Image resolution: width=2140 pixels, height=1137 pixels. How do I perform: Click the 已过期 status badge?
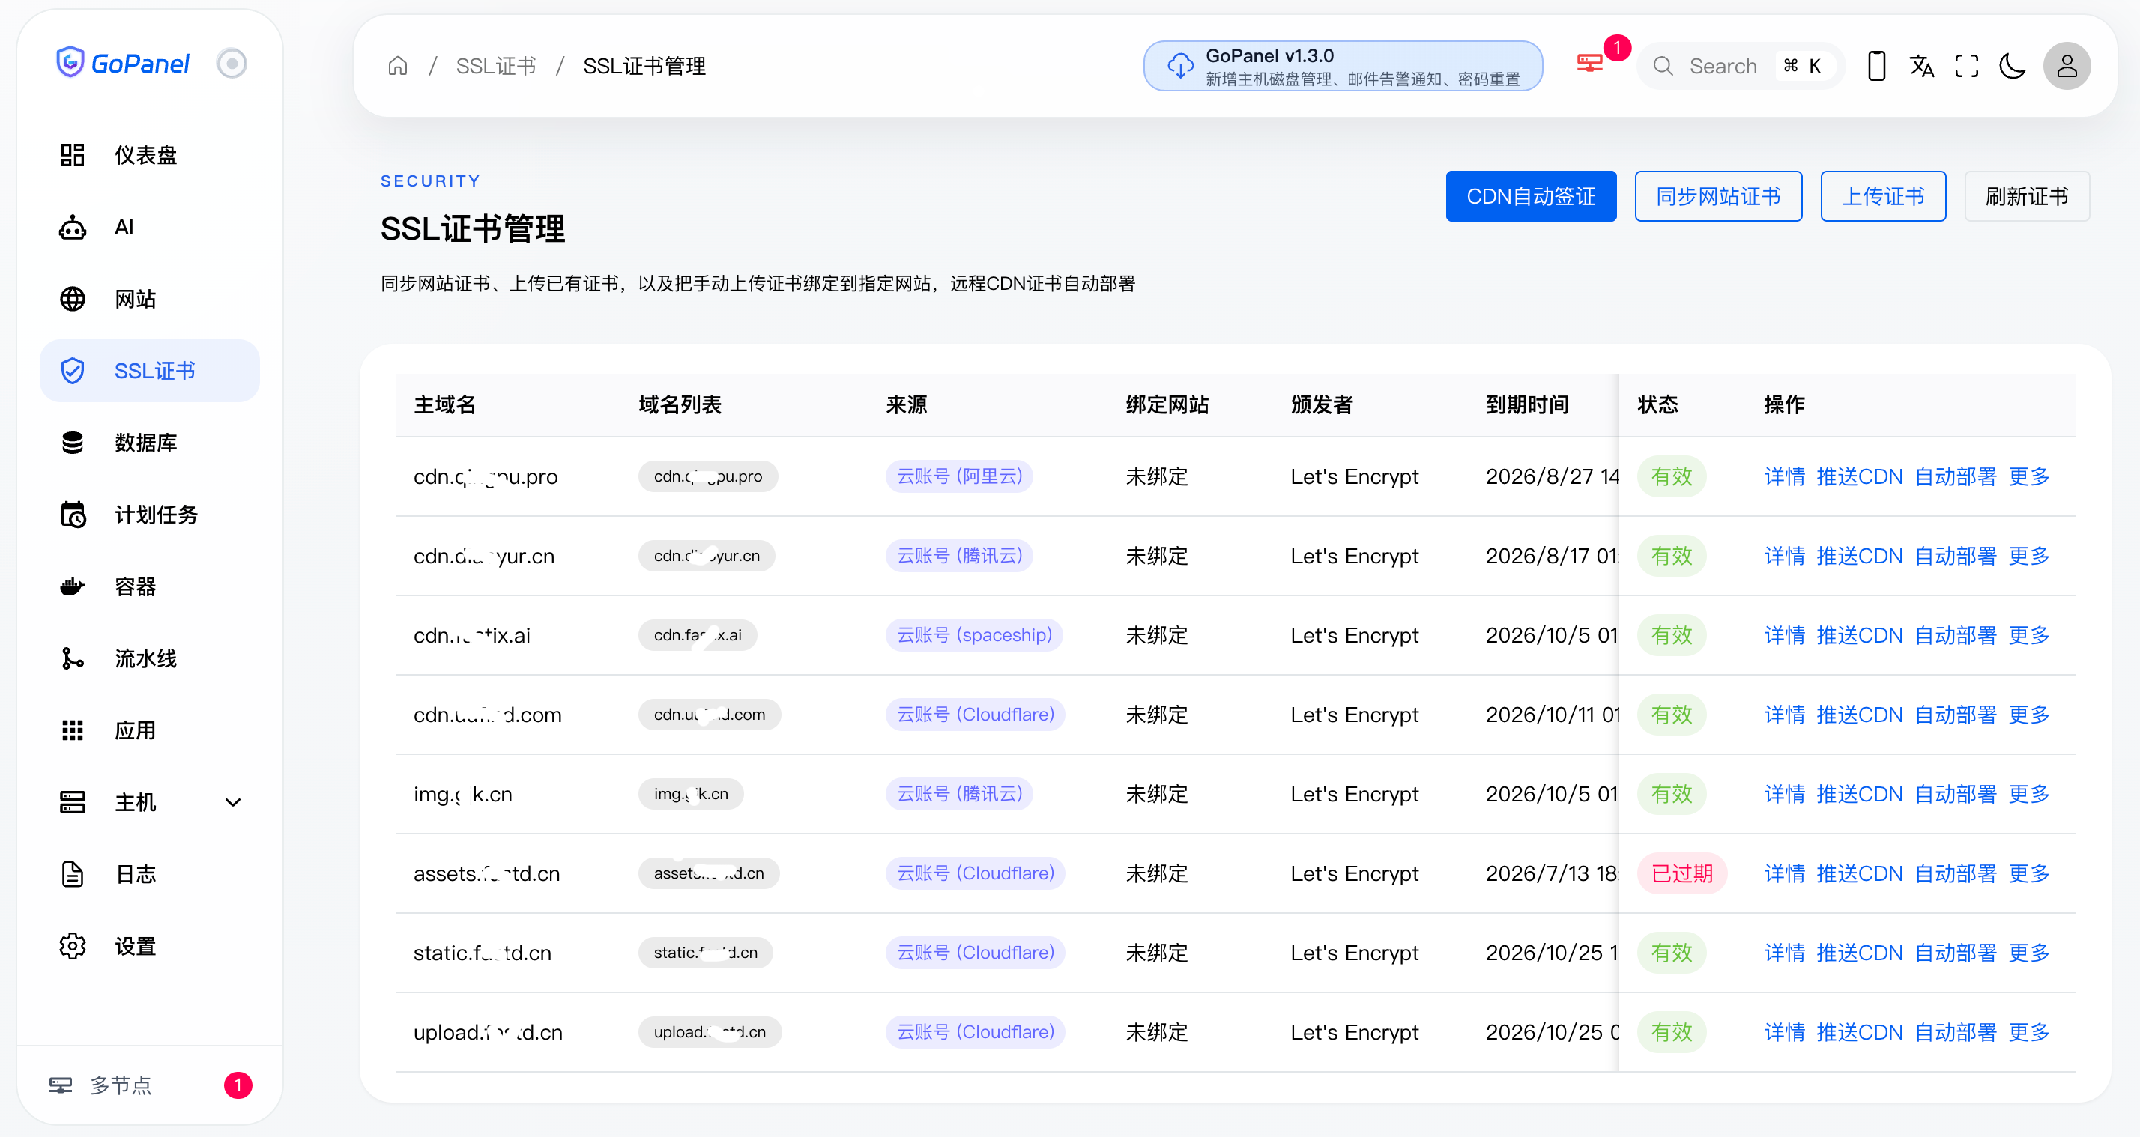click(x=1682, y=873)
